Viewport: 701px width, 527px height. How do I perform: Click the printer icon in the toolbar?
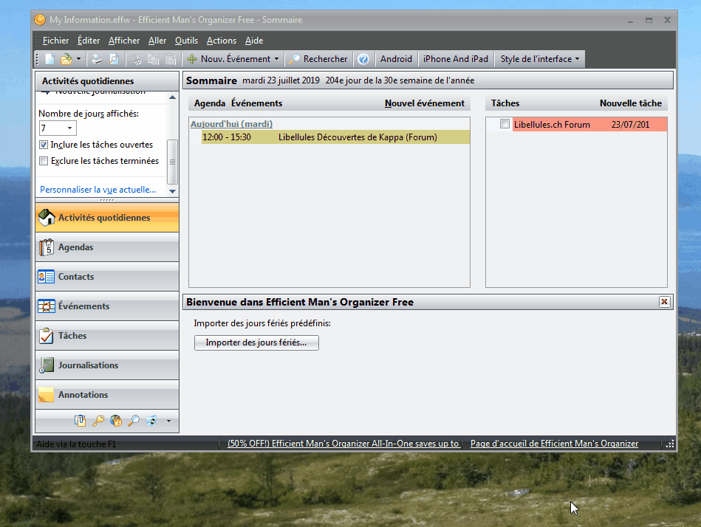(x=97, y=59)
